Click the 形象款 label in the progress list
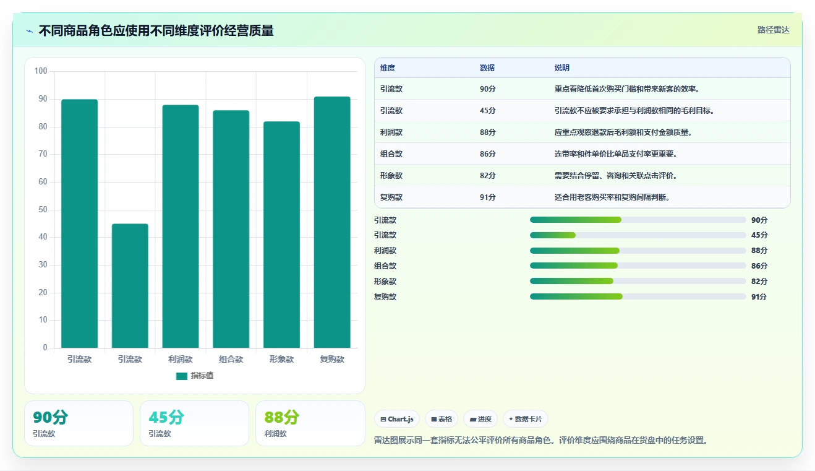The width and height of the screenshot is (815, 471). pyautogui.click(x=385, y=282)
